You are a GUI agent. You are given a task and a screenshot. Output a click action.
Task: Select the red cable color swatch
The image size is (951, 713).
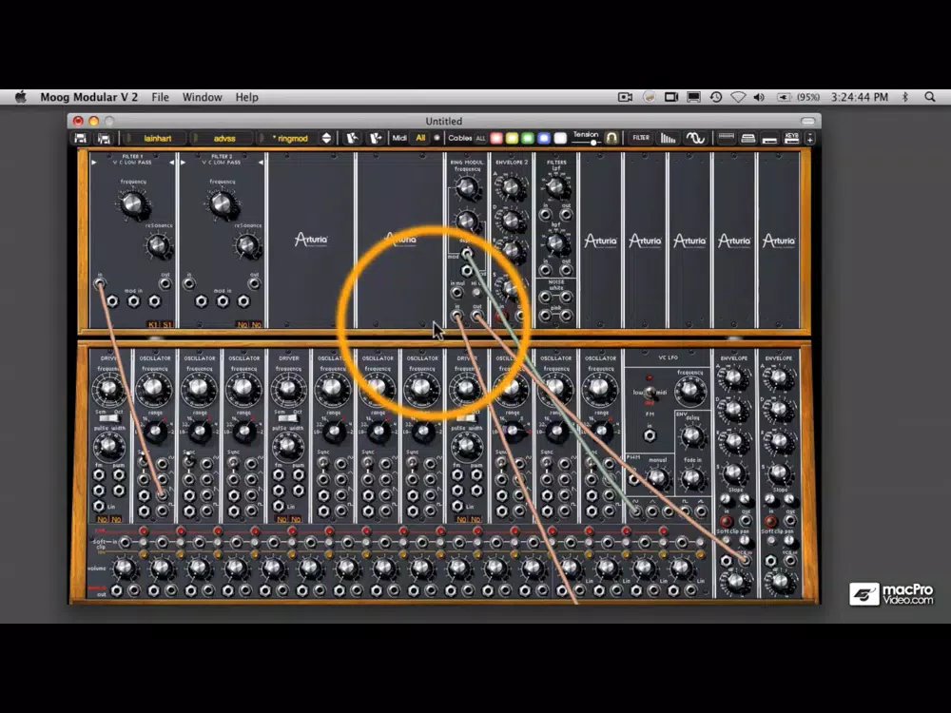click(496, 138)
